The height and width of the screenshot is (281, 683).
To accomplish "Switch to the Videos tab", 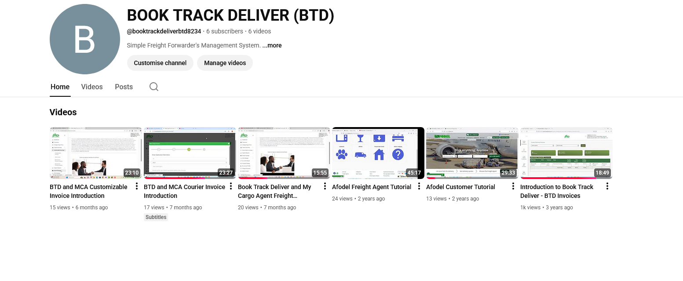I will [91, 87].
